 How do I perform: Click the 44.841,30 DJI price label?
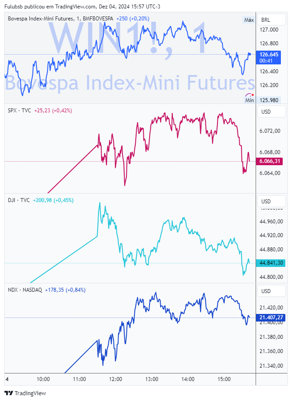click(271, 263)
